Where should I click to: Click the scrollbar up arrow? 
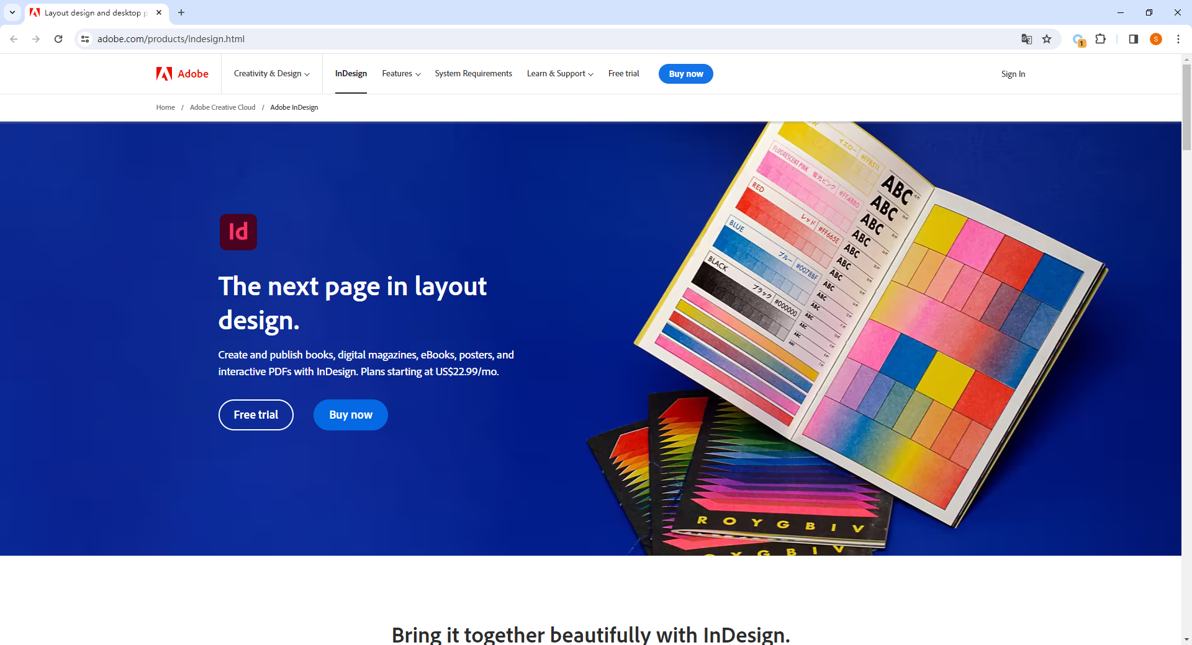[1186, 60]
